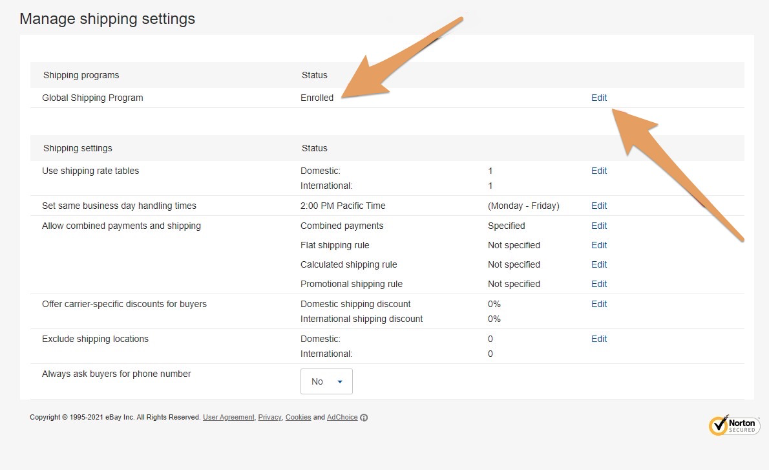Click Not specified beside Promotional shipping rule
Image resolution: width=769 pixels, height=470 pixels.
[514, 284]
